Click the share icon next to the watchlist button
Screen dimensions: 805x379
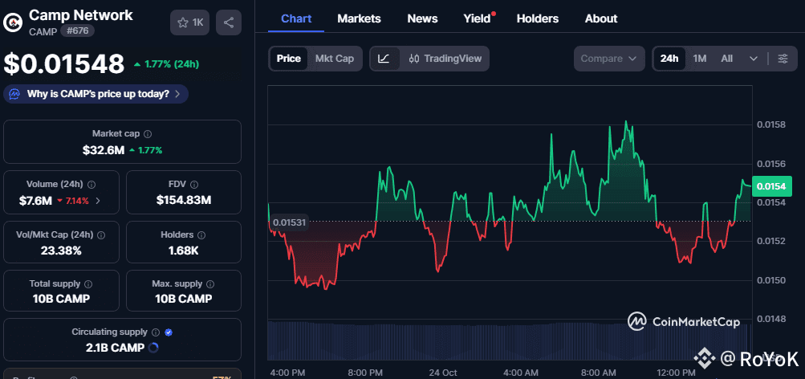pos(229,22)
